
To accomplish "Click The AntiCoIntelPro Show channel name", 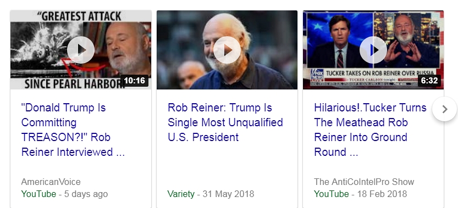I will click(x=364, y=182).
